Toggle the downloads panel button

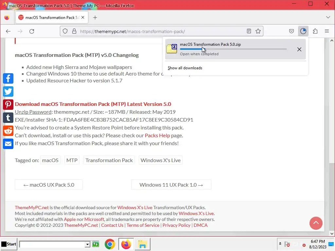tap(303, 31)
